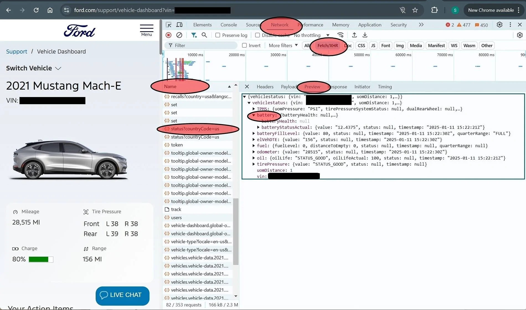Switch to the Console tab
This screenshot has height=310, width=526.
pos(229,25)
